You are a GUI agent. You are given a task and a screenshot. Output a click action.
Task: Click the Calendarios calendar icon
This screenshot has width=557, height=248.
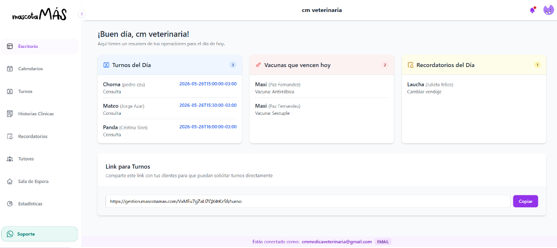[x=10, y=69]
